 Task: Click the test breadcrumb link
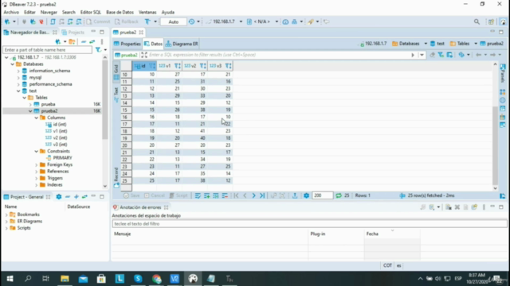point(437,44)
